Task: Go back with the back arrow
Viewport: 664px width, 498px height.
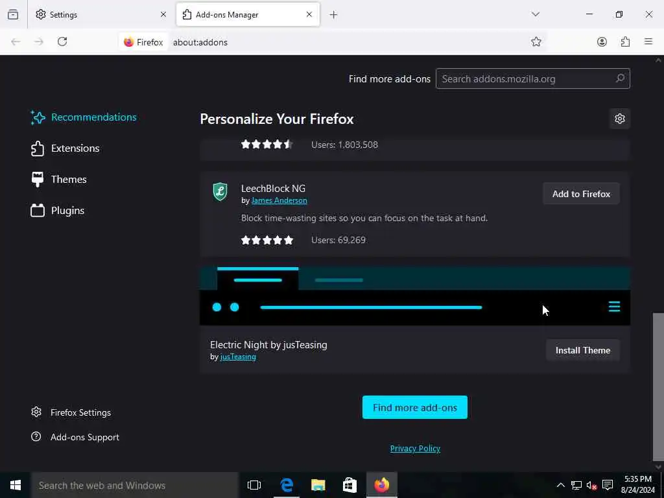Action: (16, 41)
